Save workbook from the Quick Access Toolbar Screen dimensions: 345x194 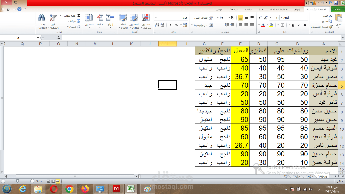(x=336, y=3)
